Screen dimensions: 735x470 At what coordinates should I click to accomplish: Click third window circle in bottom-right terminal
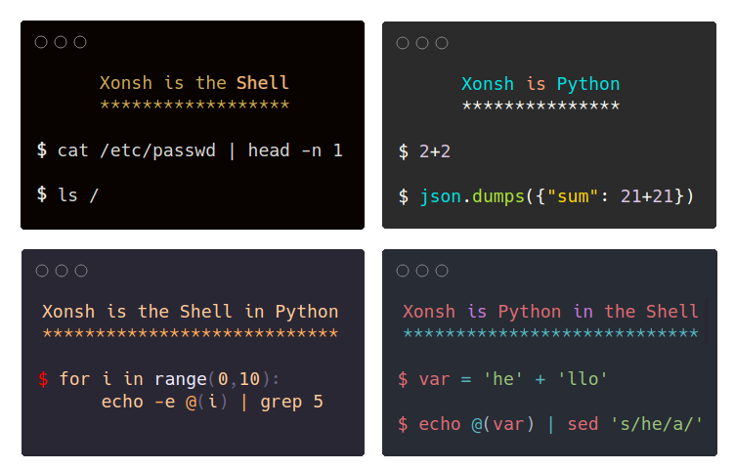(x=442, y=271)
